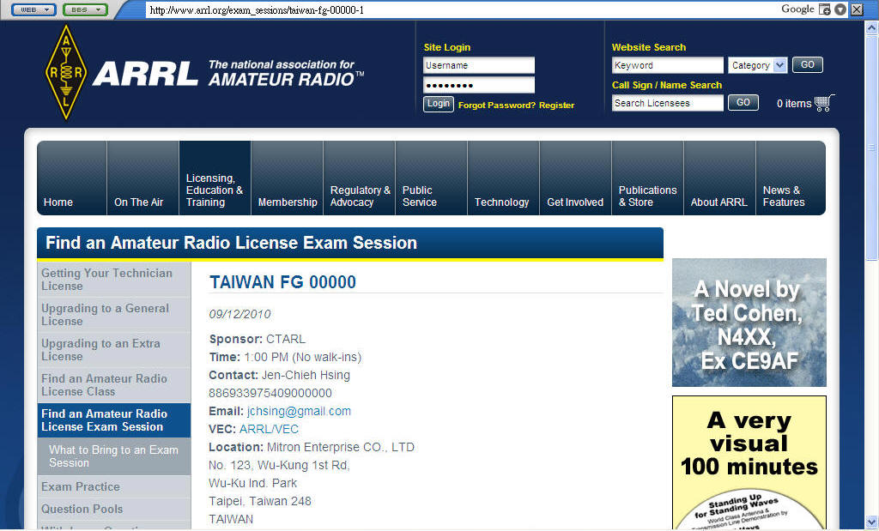Image resolution: width=879 pixels, height=531 pixels.
Task: Click 'No. 123, Wu-Kung 1st Rd,' address line
Action: coord(279,465)
